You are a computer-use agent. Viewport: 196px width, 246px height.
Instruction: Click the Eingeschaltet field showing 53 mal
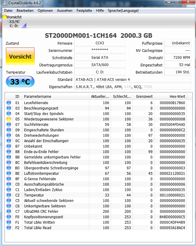tap(178, 65)
